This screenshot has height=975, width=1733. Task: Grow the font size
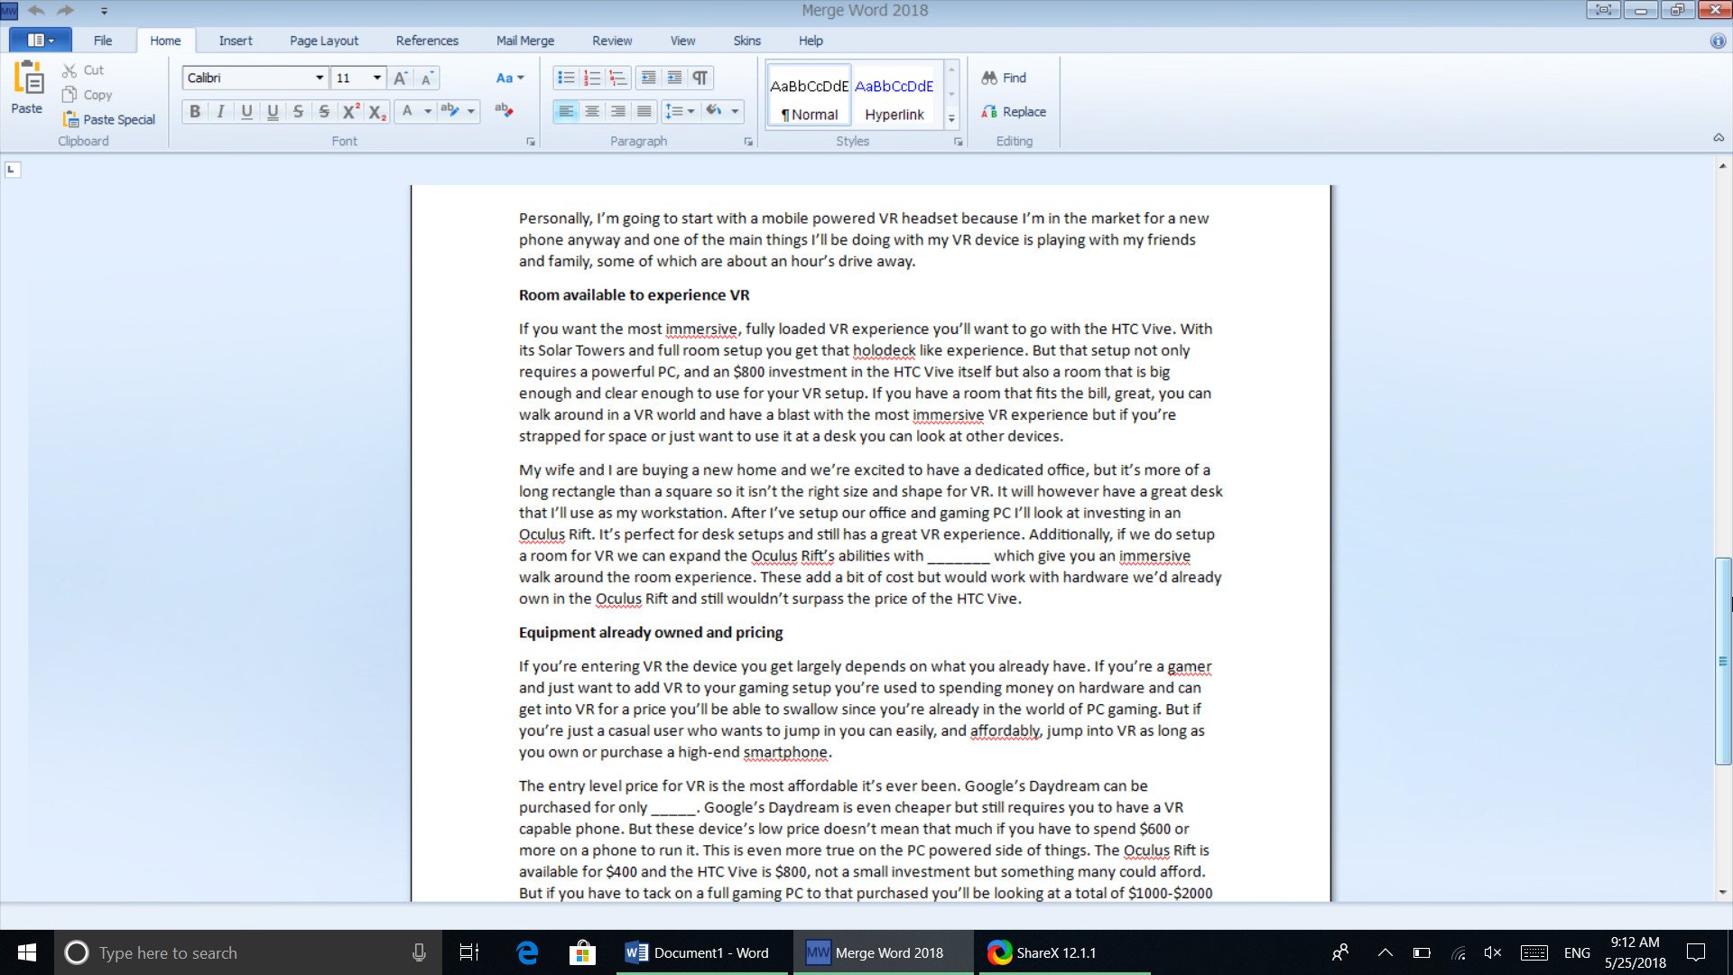(x=400, y=79)
